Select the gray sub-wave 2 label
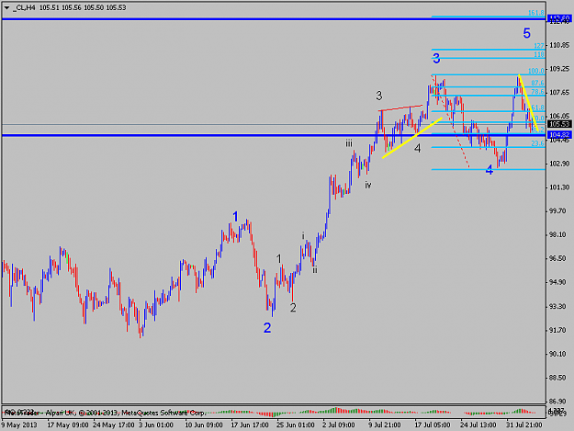Screen dimensions: 574x431 pyautogui.click(x=293, y=308)
